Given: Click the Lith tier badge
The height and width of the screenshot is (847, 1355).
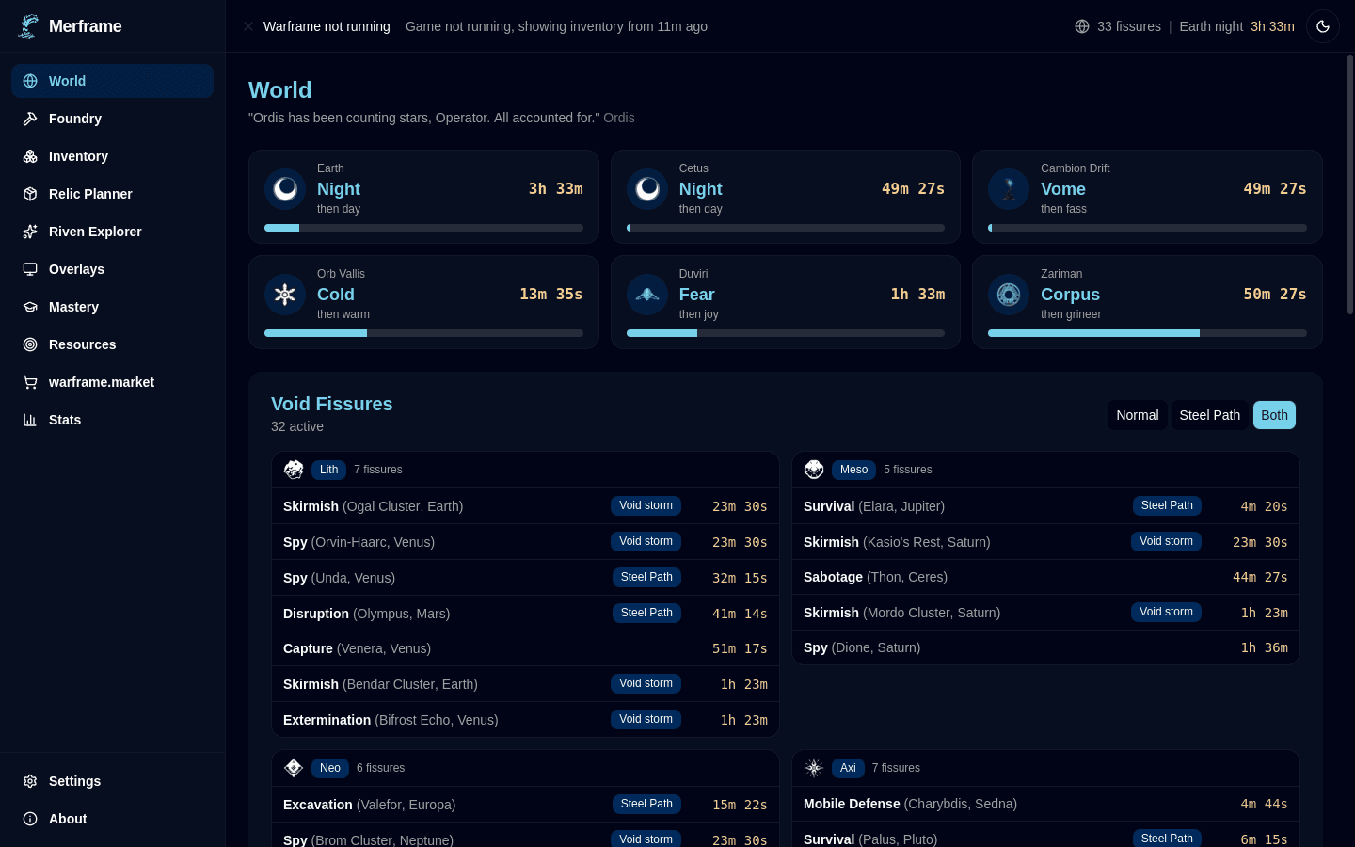Looking at the screenshot, I should tap(328, 470).
